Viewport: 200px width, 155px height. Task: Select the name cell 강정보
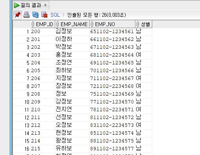(x=72, y=102)
